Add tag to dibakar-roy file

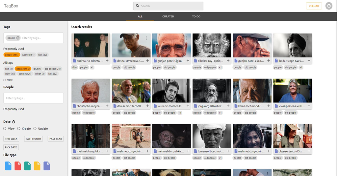(x=228, y=61)
